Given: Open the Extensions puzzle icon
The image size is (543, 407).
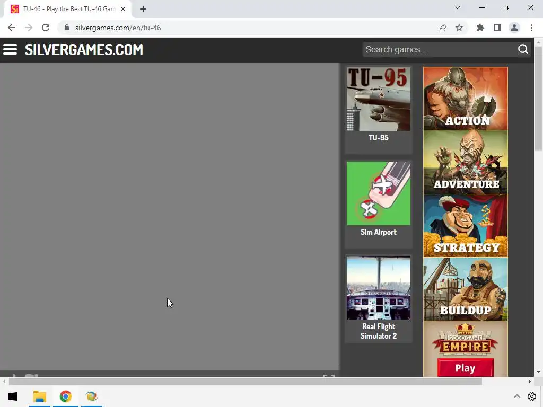Looking at the screenshot, I should click(480, 28).
